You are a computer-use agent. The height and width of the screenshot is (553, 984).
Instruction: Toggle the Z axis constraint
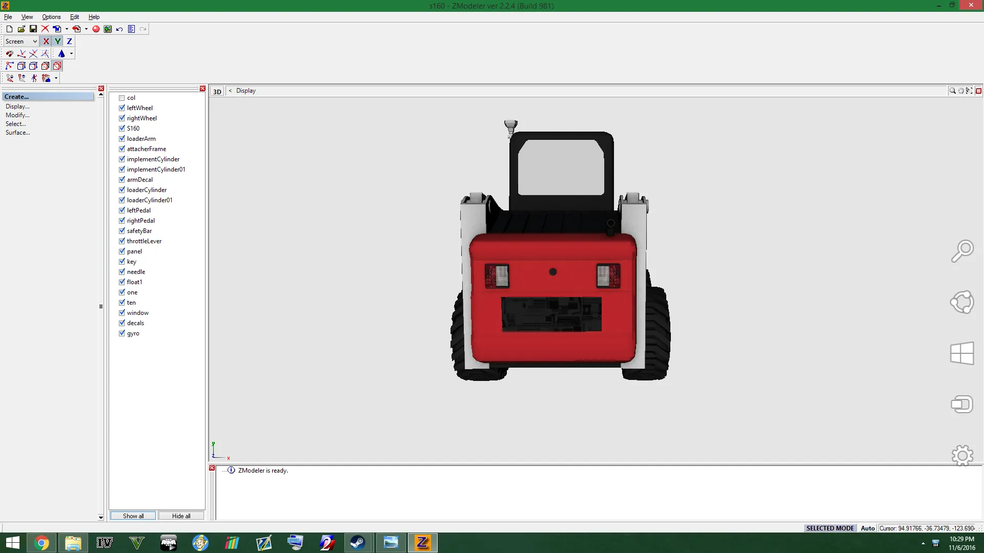pyautogui.click(x=69, y=41)
